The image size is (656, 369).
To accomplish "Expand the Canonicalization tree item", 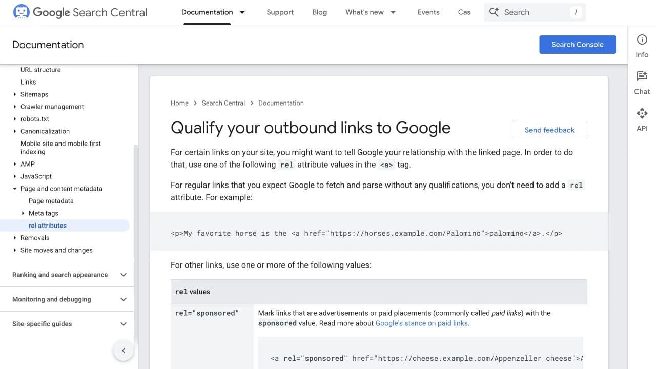I will [x=15, y=131].
